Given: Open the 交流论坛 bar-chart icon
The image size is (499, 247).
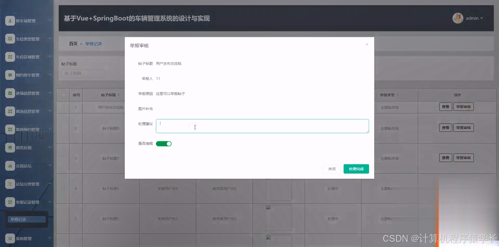Looking at the screenshot, I should tap(10, 166).
